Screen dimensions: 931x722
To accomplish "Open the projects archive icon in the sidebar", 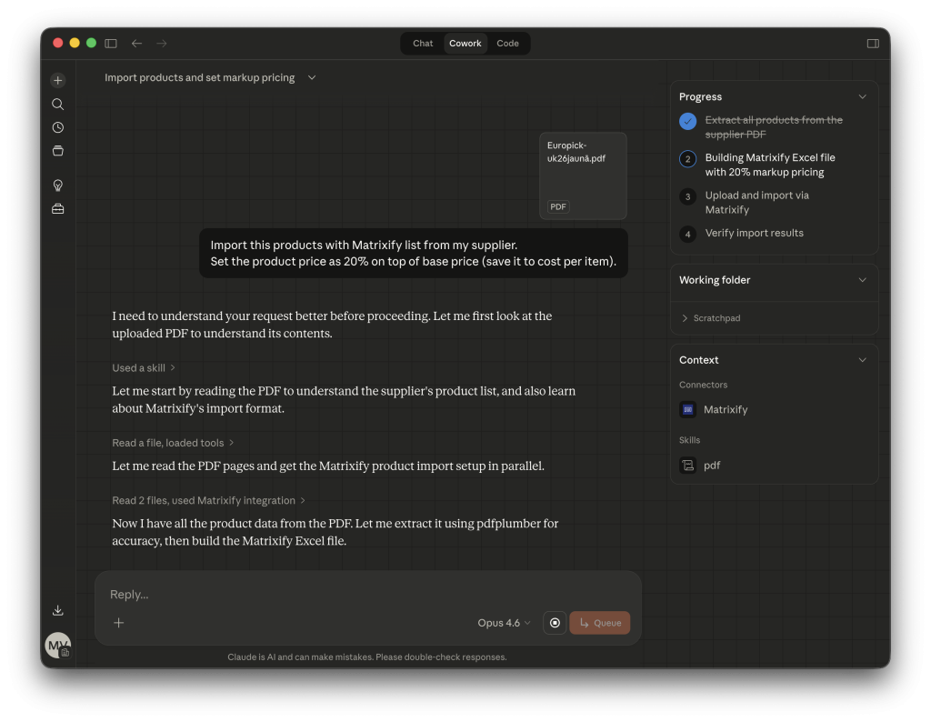I will coord(57,151).
